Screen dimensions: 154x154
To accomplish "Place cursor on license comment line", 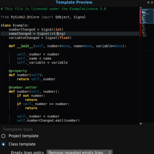I will click(x=54, y=9).
